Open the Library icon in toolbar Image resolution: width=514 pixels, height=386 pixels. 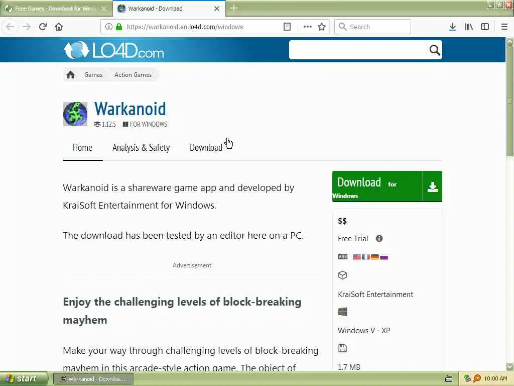tap(469, 27)
